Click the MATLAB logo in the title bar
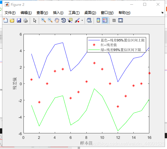This screenshot has height=149, width=167. tap(7, 4)
